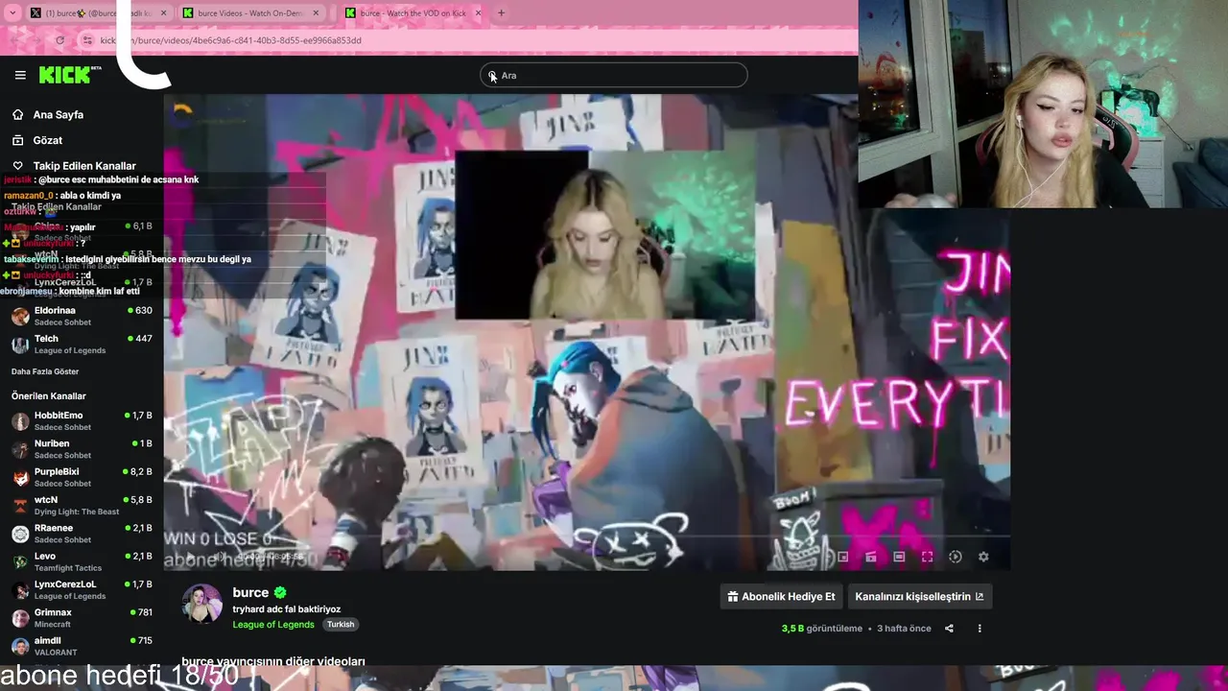Reload the page with the browser refresh button

59,40
